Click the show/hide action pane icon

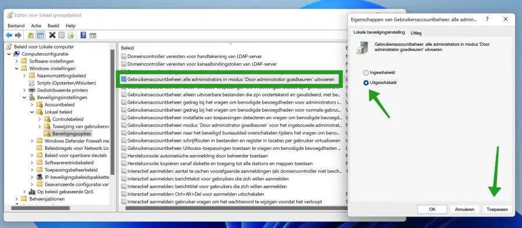tap(93, 35)
